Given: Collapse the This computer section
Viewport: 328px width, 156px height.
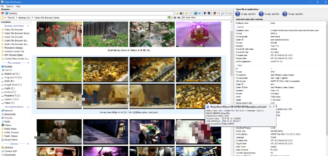Looking at the screenshot, I should [x=28, y=63].
